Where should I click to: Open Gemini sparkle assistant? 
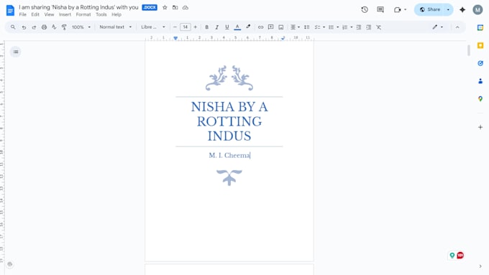tap(462, 9)
